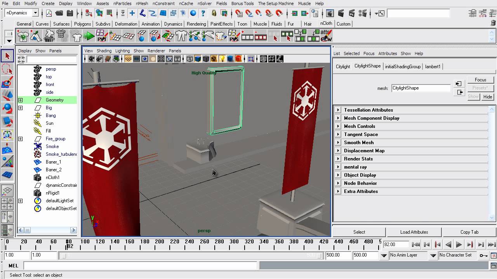497x279 pixels.
Task: Click the outliner horizontal scrollbar
Action: tap(47, 230)
